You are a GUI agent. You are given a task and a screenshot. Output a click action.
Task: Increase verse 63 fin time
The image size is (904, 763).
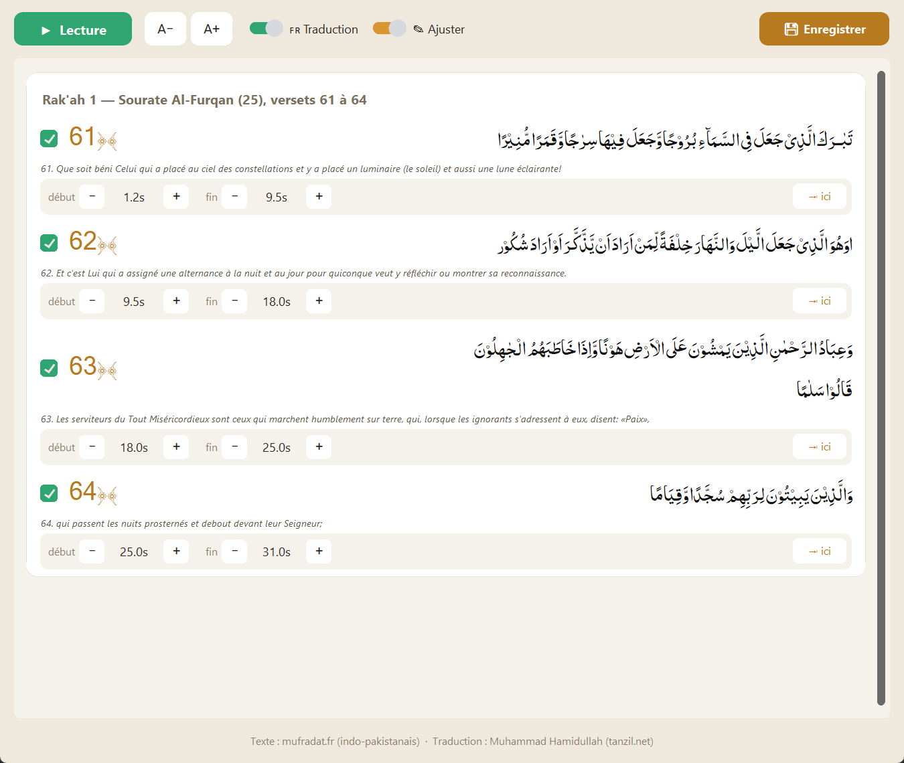click(319, 447)
